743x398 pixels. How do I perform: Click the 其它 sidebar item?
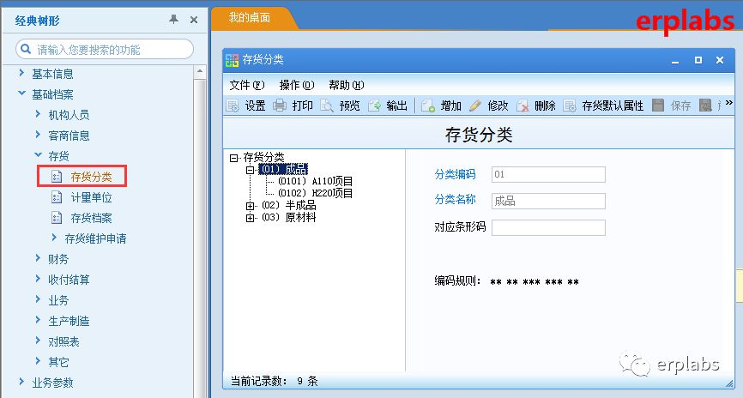coord(58,362)
